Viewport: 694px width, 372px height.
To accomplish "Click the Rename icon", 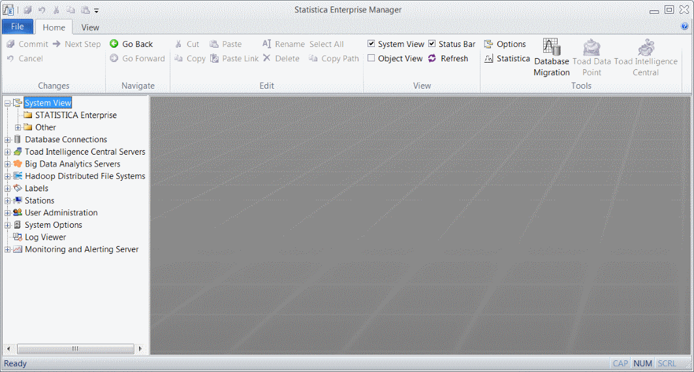I will tap(266, 44).
